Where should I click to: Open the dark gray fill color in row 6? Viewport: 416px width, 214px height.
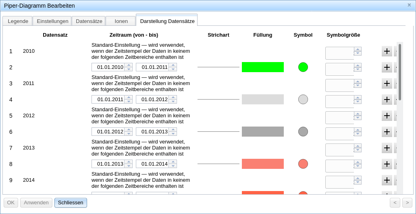(x=263, y=131)
